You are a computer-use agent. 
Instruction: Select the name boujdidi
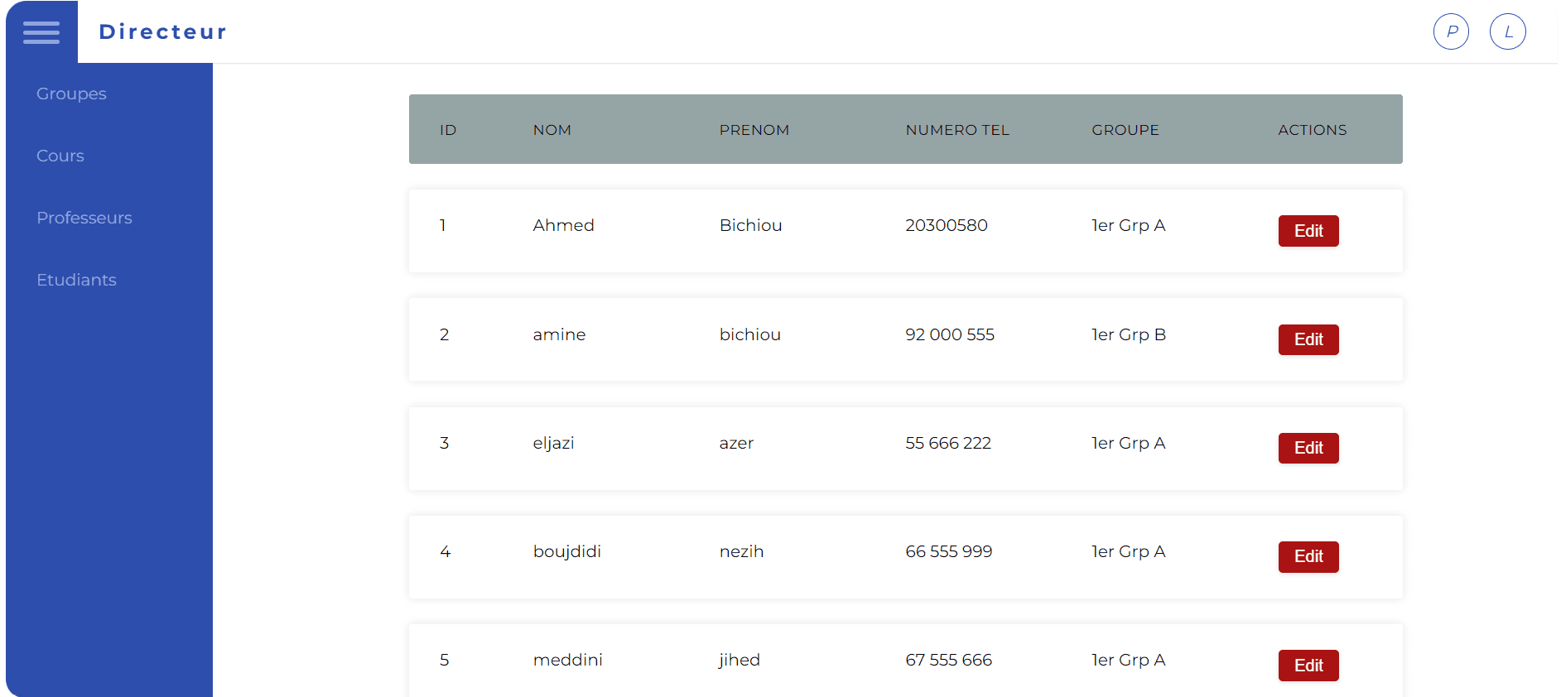click(x=567, y=551)
